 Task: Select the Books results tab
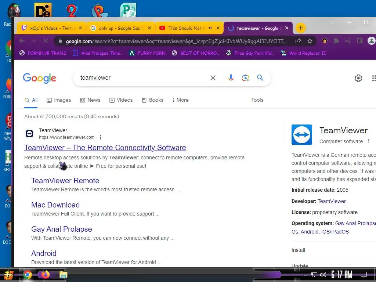pyautogui.click(x=152, y=100)
